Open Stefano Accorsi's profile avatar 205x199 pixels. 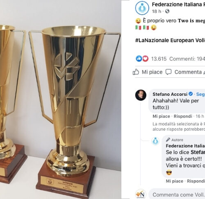tap(141, 95)
